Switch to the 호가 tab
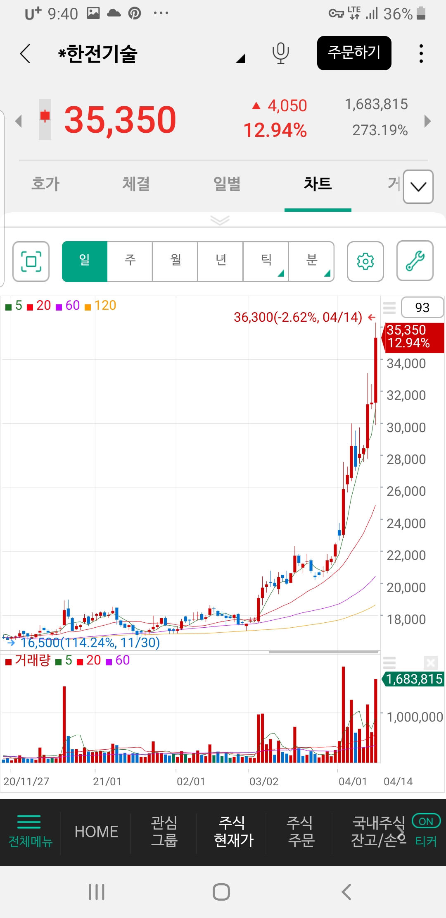Viewport: 446px width, 918px height. point(45,184)
